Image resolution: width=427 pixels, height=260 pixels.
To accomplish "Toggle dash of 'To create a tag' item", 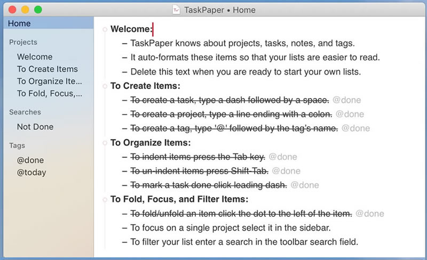I will click(x=125, y=128).
